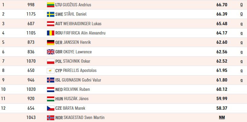Open STÅHL Daniel athlete link
The image size is (247, 122).
[75, 14]
